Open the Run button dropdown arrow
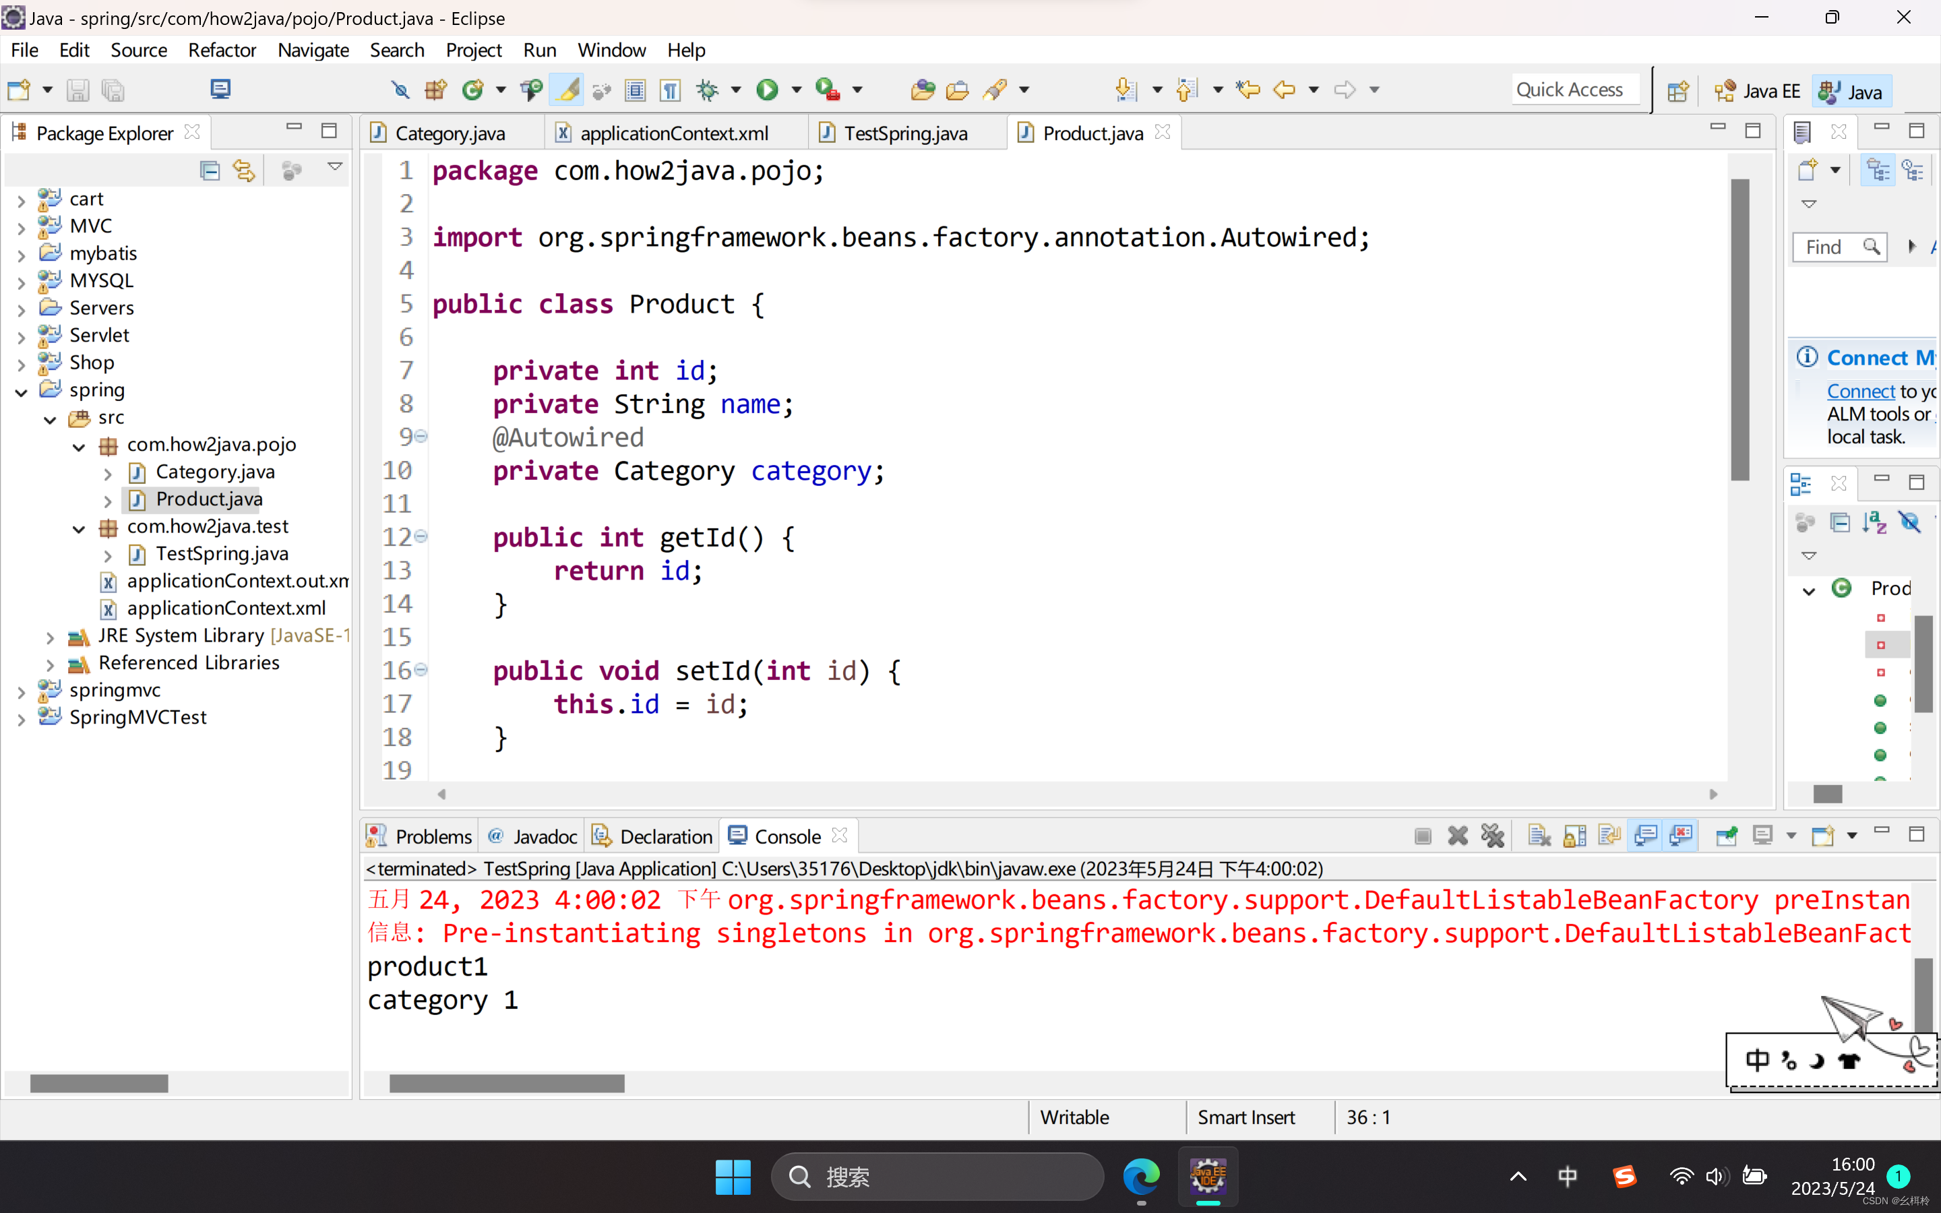Screen dimensions: 1941x1213 tap(797, 90)
